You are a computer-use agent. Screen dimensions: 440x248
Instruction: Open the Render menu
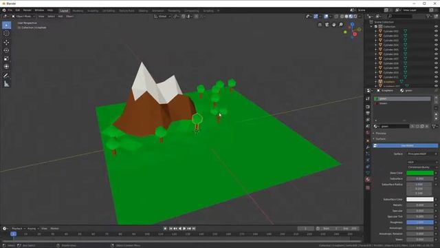tap(27, 10)
